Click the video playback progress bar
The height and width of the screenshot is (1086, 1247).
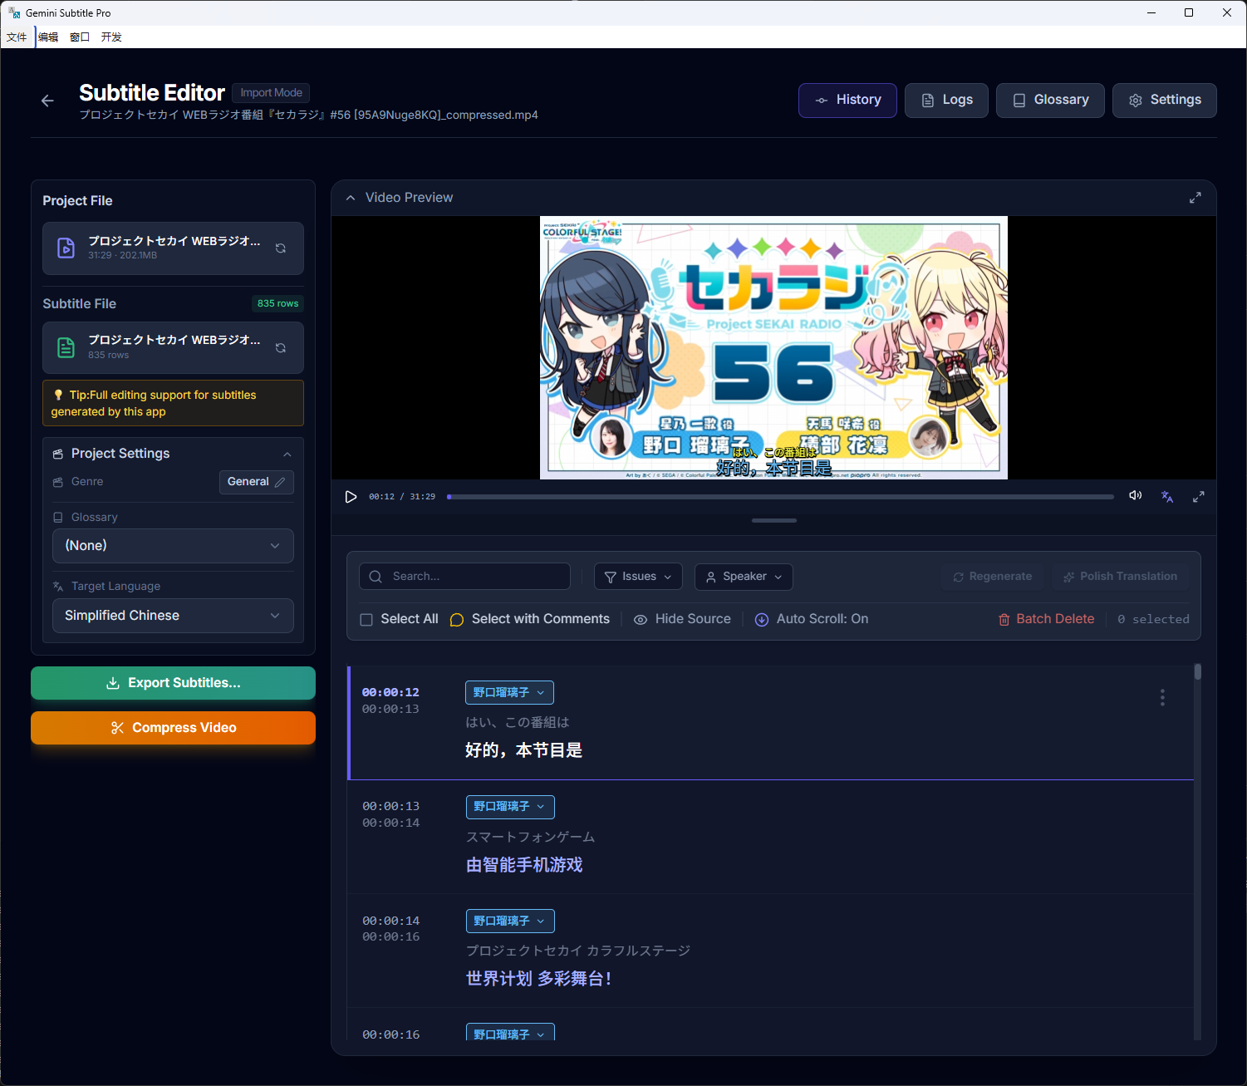[x=781, y=496]
